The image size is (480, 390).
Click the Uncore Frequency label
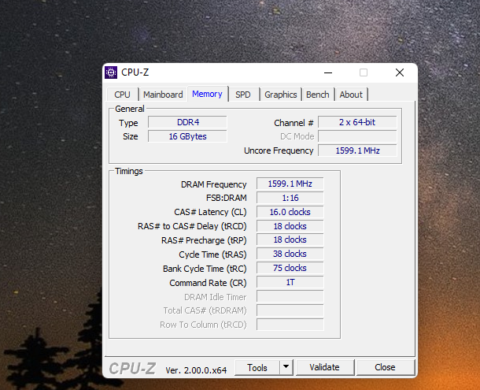point(279,150)
